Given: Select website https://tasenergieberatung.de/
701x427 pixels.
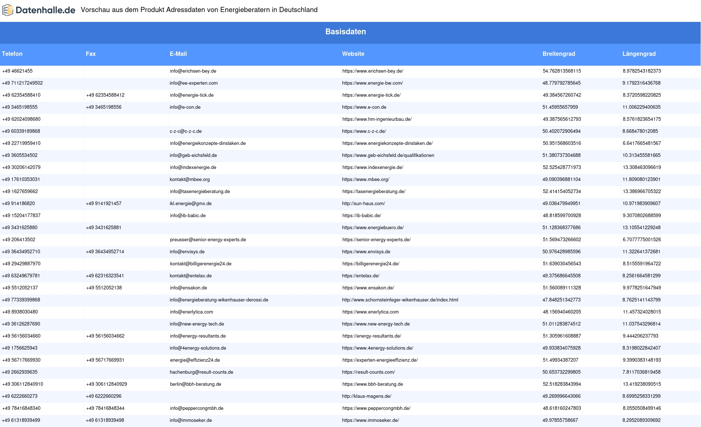Looking at the screenshot, I should 374,192.
